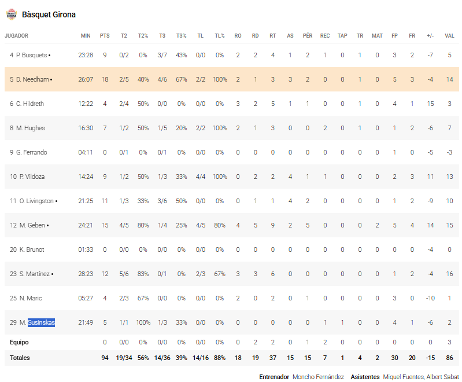Click the VAL column header
462x382 pixels.
[x=449, y=36]
